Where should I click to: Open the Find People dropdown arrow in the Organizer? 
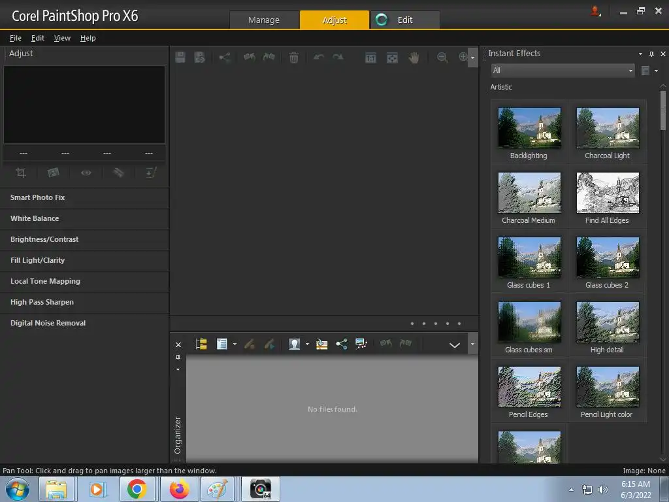(x=307, y=344)
